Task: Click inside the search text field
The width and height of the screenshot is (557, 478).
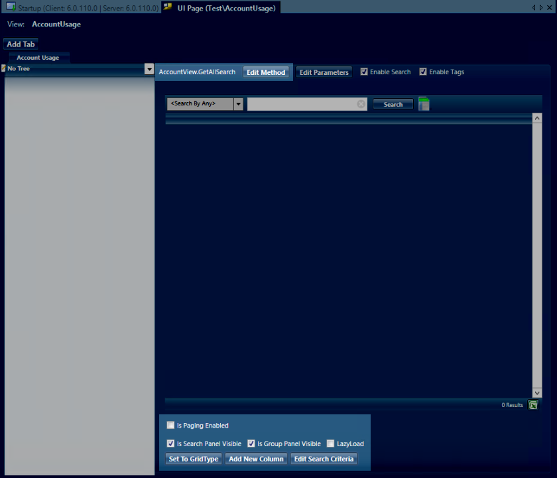Action: 302,104
